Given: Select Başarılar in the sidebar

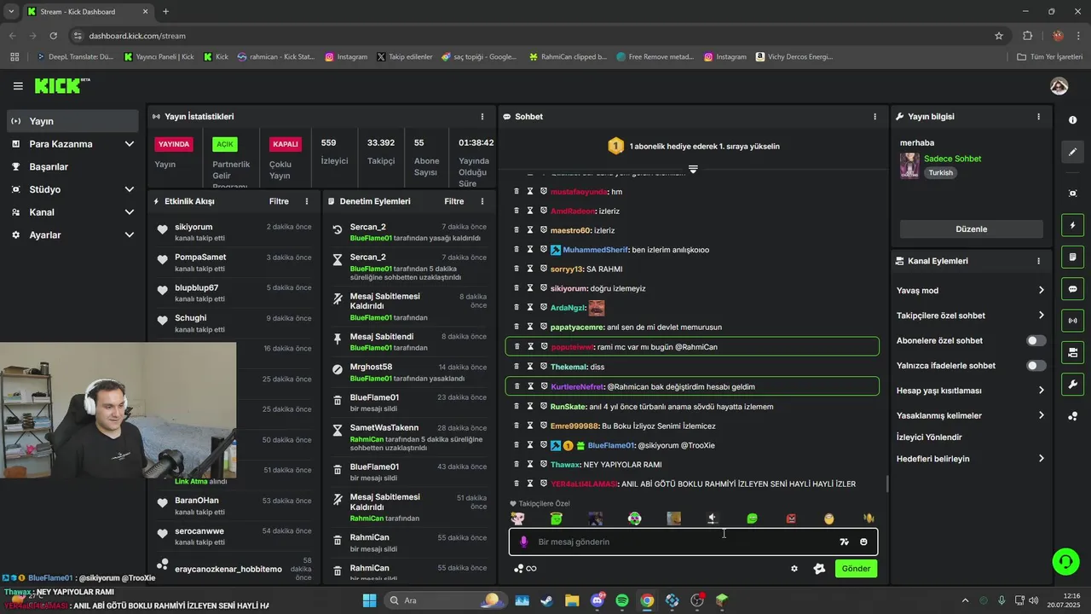Looking at the screenshot, I should click(72, 166).
